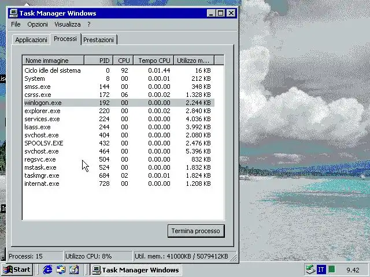Select the winlogon.exe process
The image size is (370, 277).
[x=119, y=103]
